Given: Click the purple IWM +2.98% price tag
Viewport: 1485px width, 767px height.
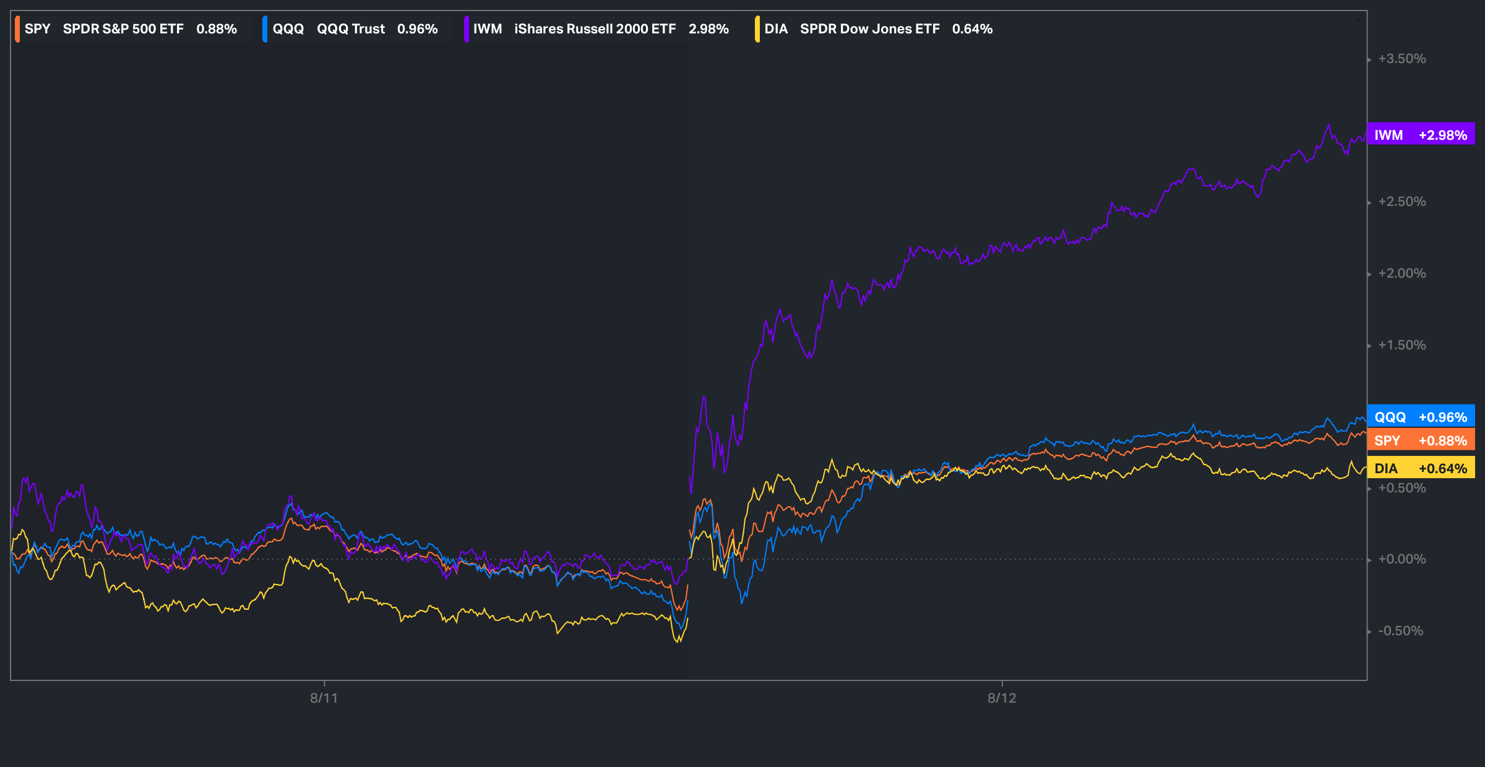Looking at the screenshot, I should point(1421,135).
